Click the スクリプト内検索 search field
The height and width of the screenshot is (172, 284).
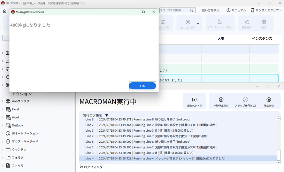(174, 10)
